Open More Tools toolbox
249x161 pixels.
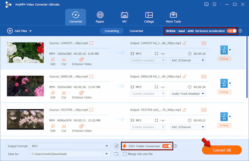coord(173,17)
